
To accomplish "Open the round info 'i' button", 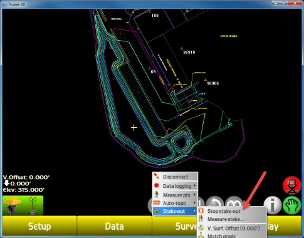I will point(272,205).
